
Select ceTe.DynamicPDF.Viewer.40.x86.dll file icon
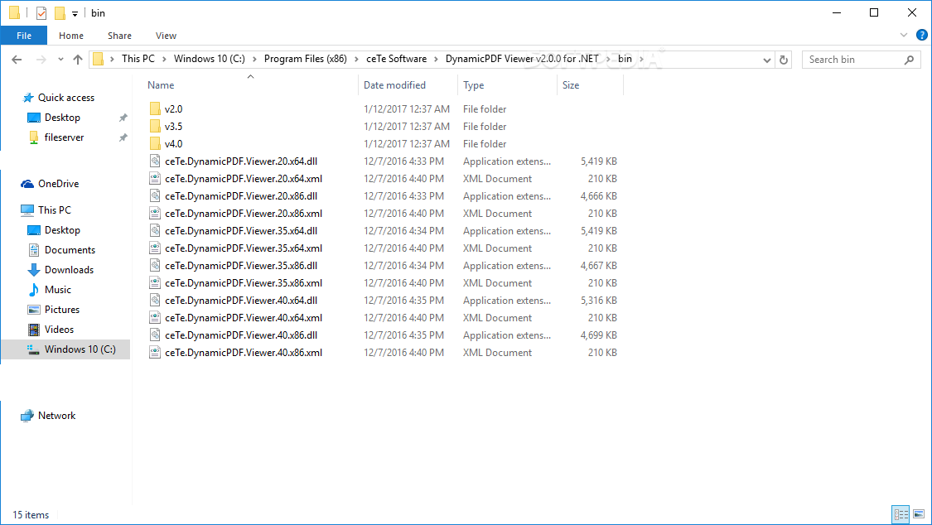[x=155, y=335]
